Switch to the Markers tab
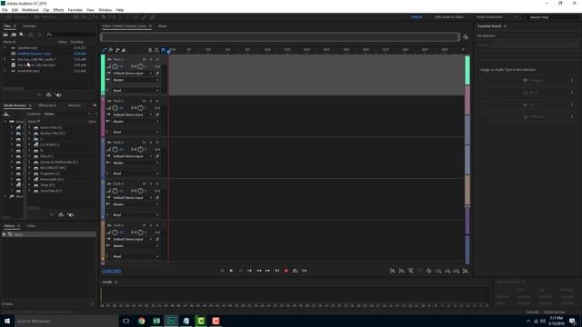Viewport: 582px width, 327px height. pos(75,105)
